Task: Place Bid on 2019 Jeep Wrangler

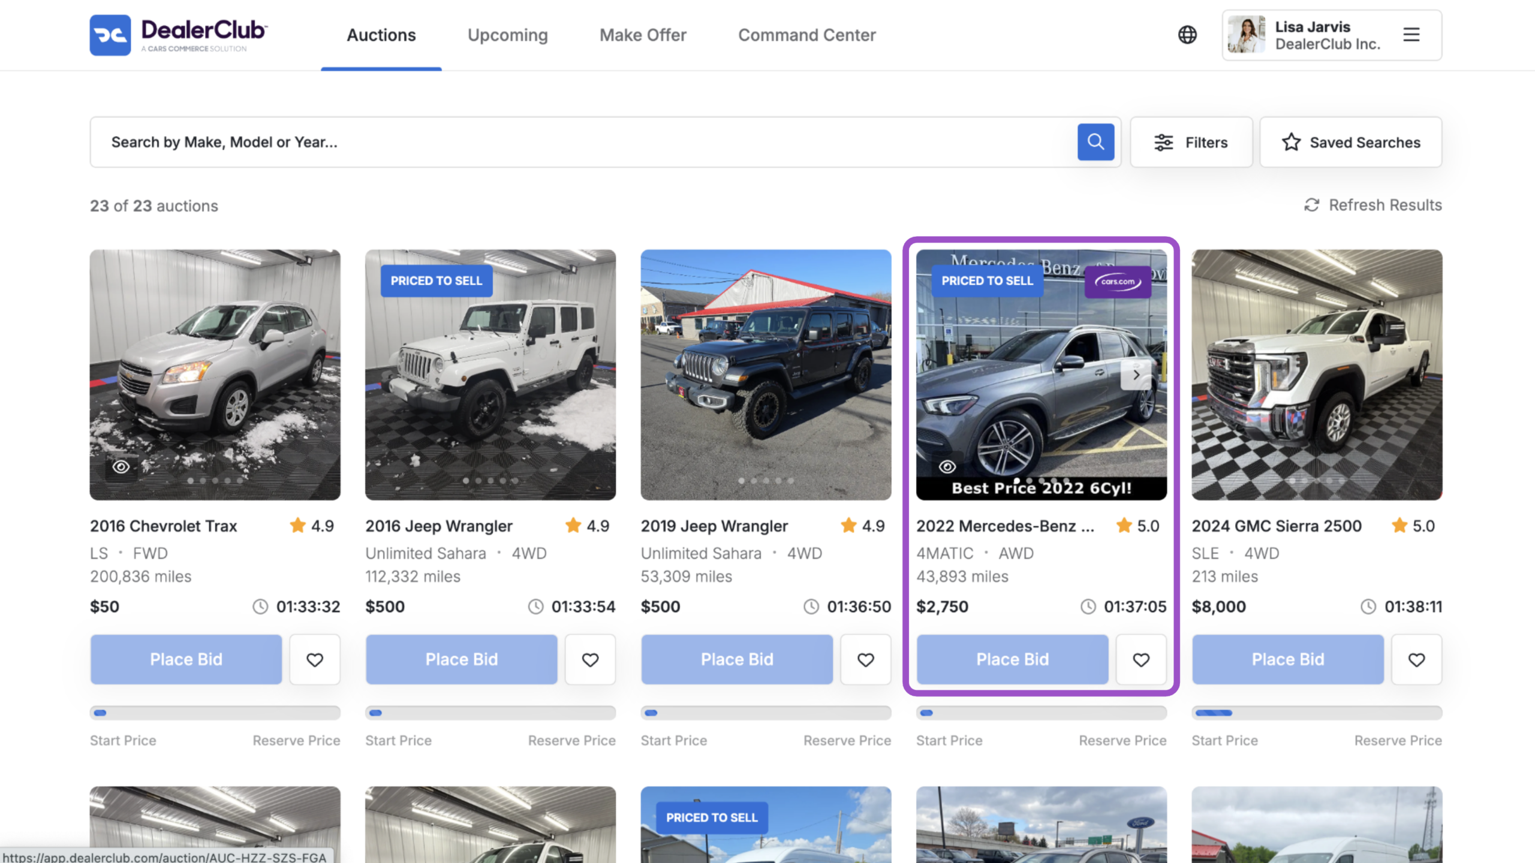Action: 737,659
